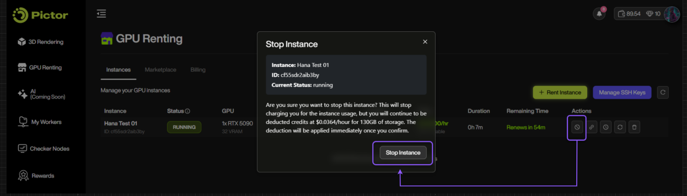The width and height of the screenshot is (687, 196).
Task: Click the stop instance icon in Actions
Action: pyautogui.click(x=577, y=127)
